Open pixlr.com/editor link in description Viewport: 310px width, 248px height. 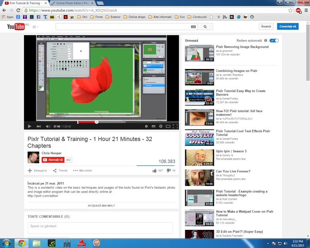pyautogui.click(x=43, y=196)
